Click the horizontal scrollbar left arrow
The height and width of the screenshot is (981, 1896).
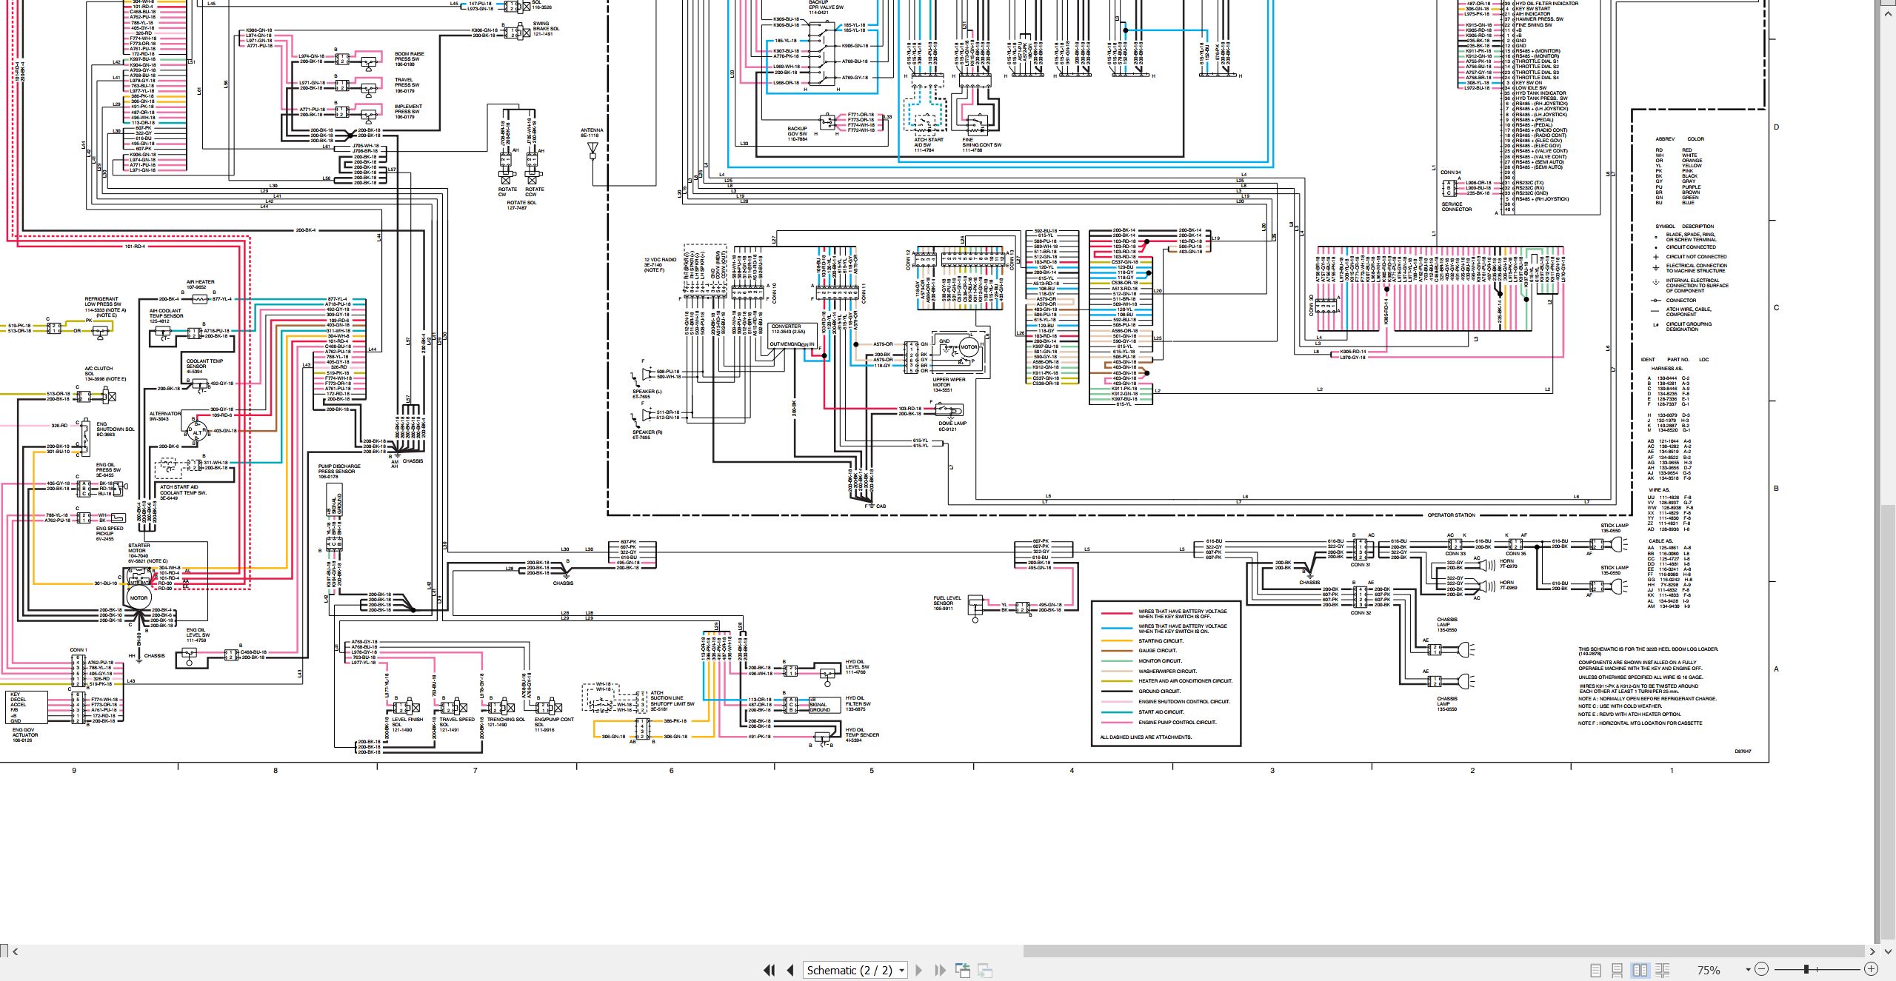click(x=15, y=951)
